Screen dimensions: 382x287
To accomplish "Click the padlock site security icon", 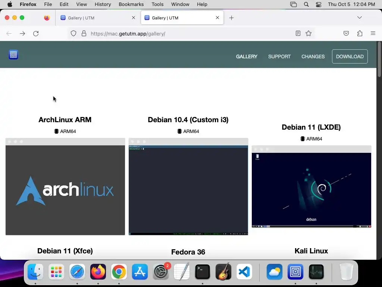I will pos(84,33).
